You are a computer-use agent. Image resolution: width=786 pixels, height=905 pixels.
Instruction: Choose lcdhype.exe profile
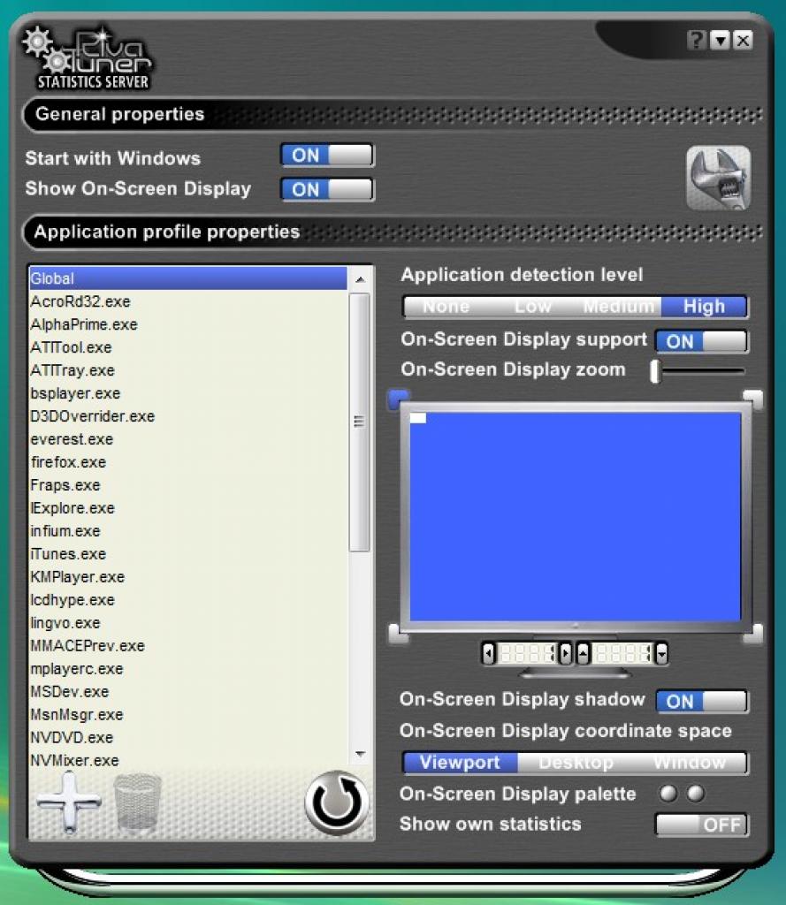coord(188,600)
